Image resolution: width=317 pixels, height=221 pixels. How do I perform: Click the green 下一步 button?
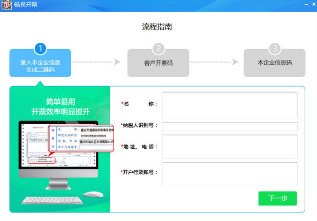[x=277, y=199]
